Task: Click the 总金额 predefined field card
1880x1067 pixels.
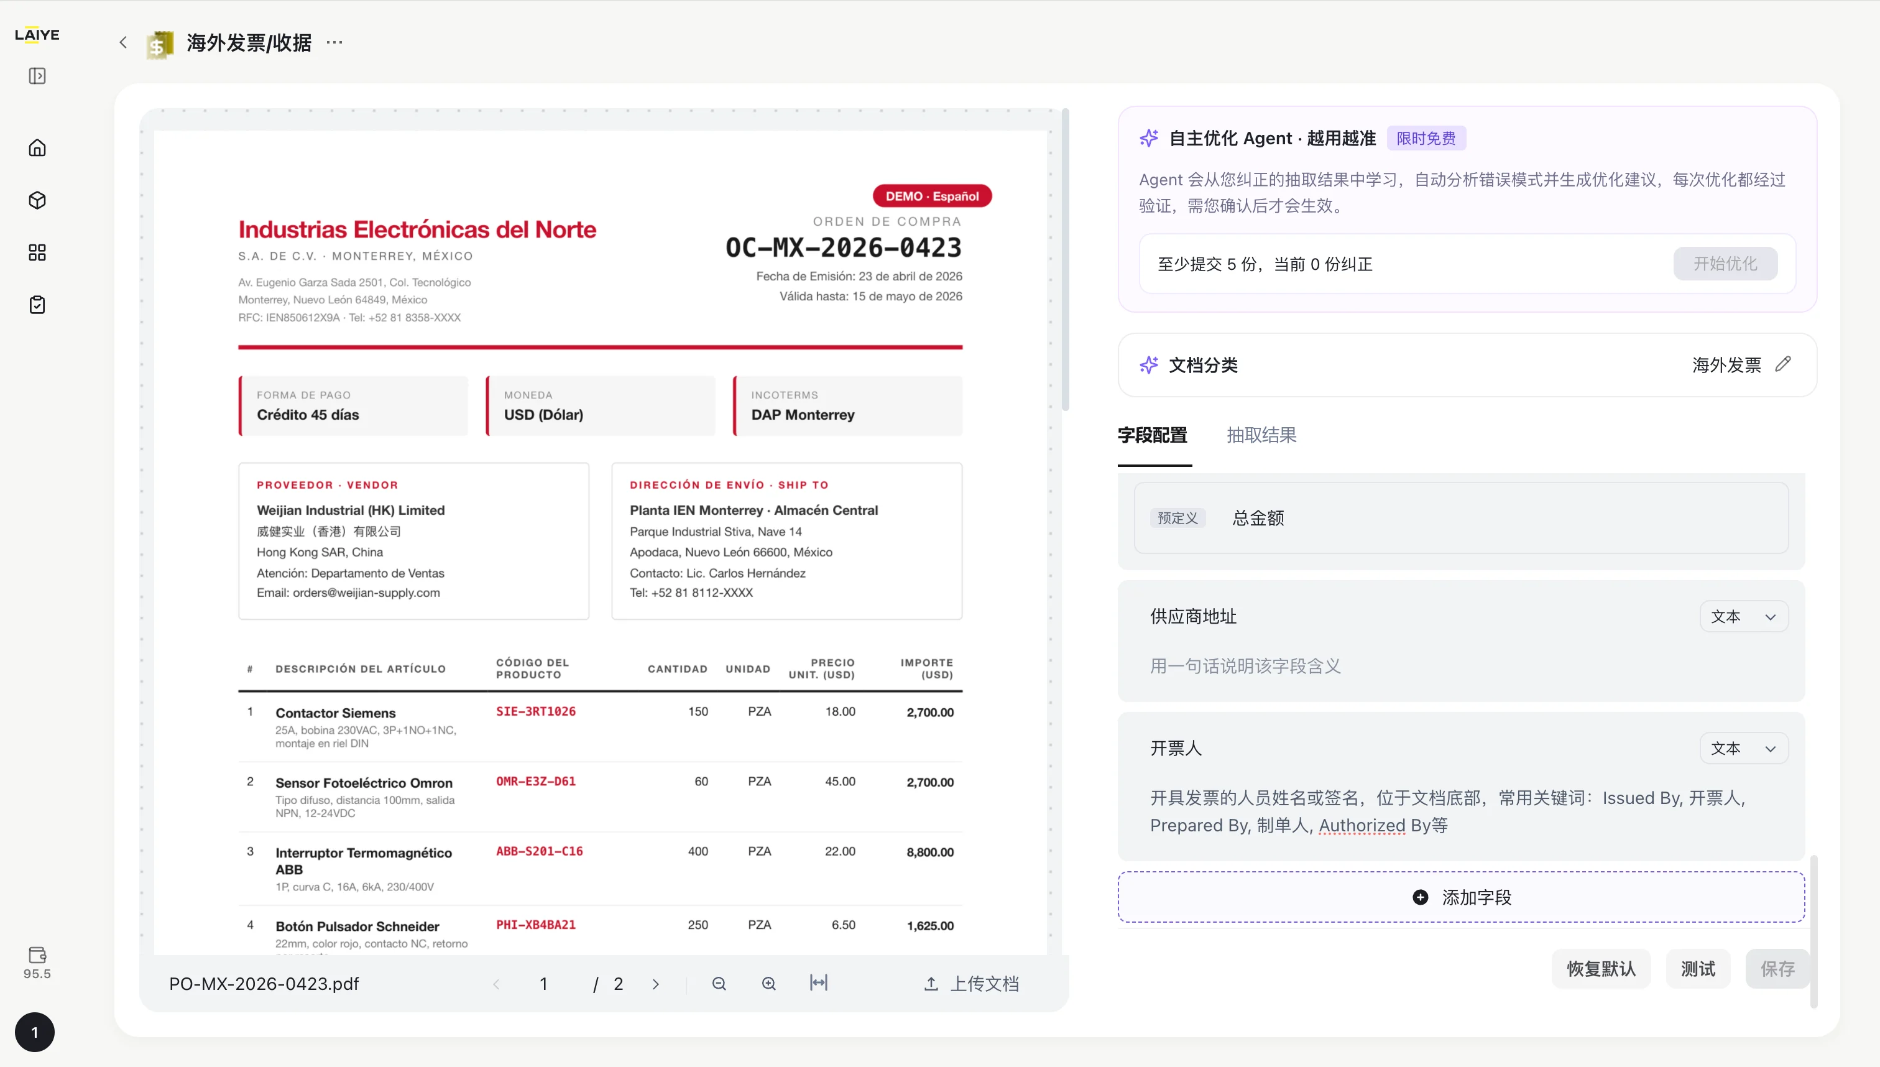Action: pos(1461,517)
